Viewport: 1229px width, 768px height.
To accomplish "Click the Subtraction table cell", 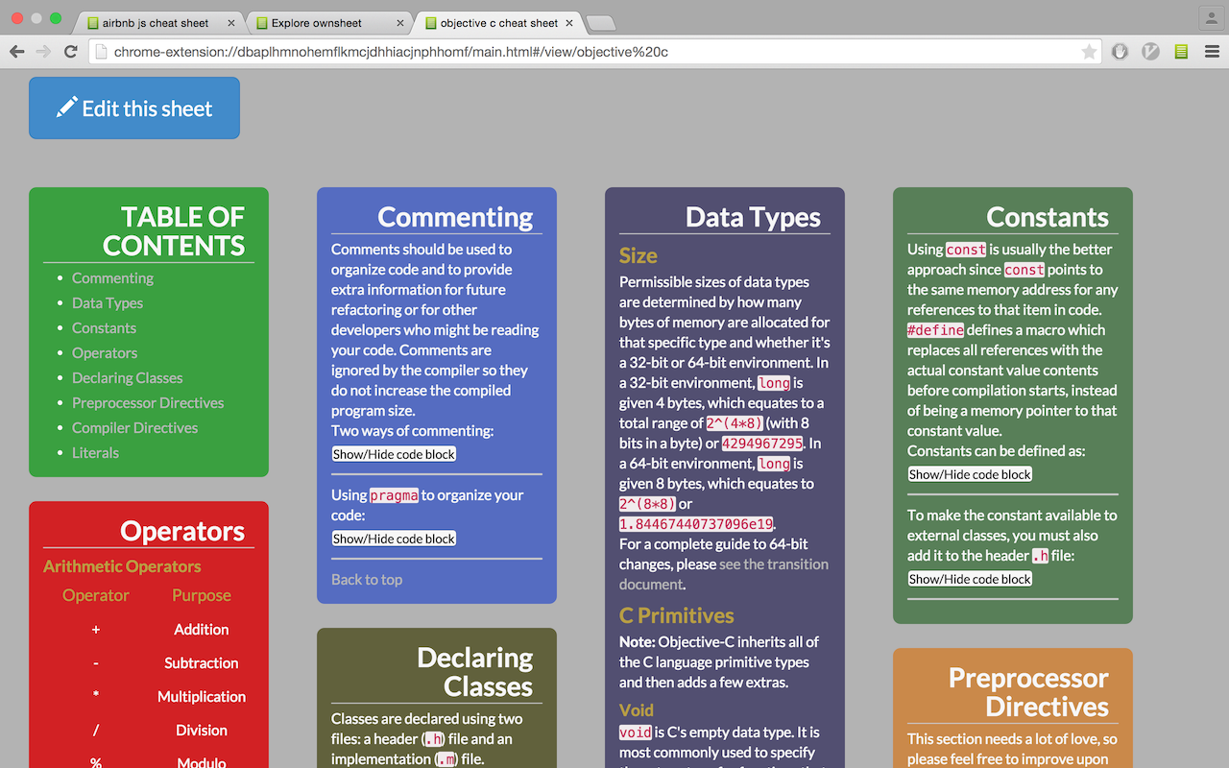I will (202, 663).
